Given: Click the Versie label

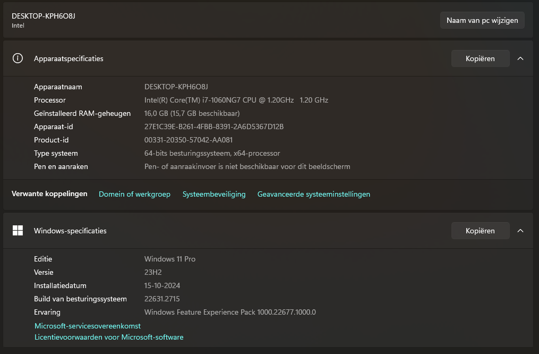Looking at the screenshot, I should pos(44,273).
